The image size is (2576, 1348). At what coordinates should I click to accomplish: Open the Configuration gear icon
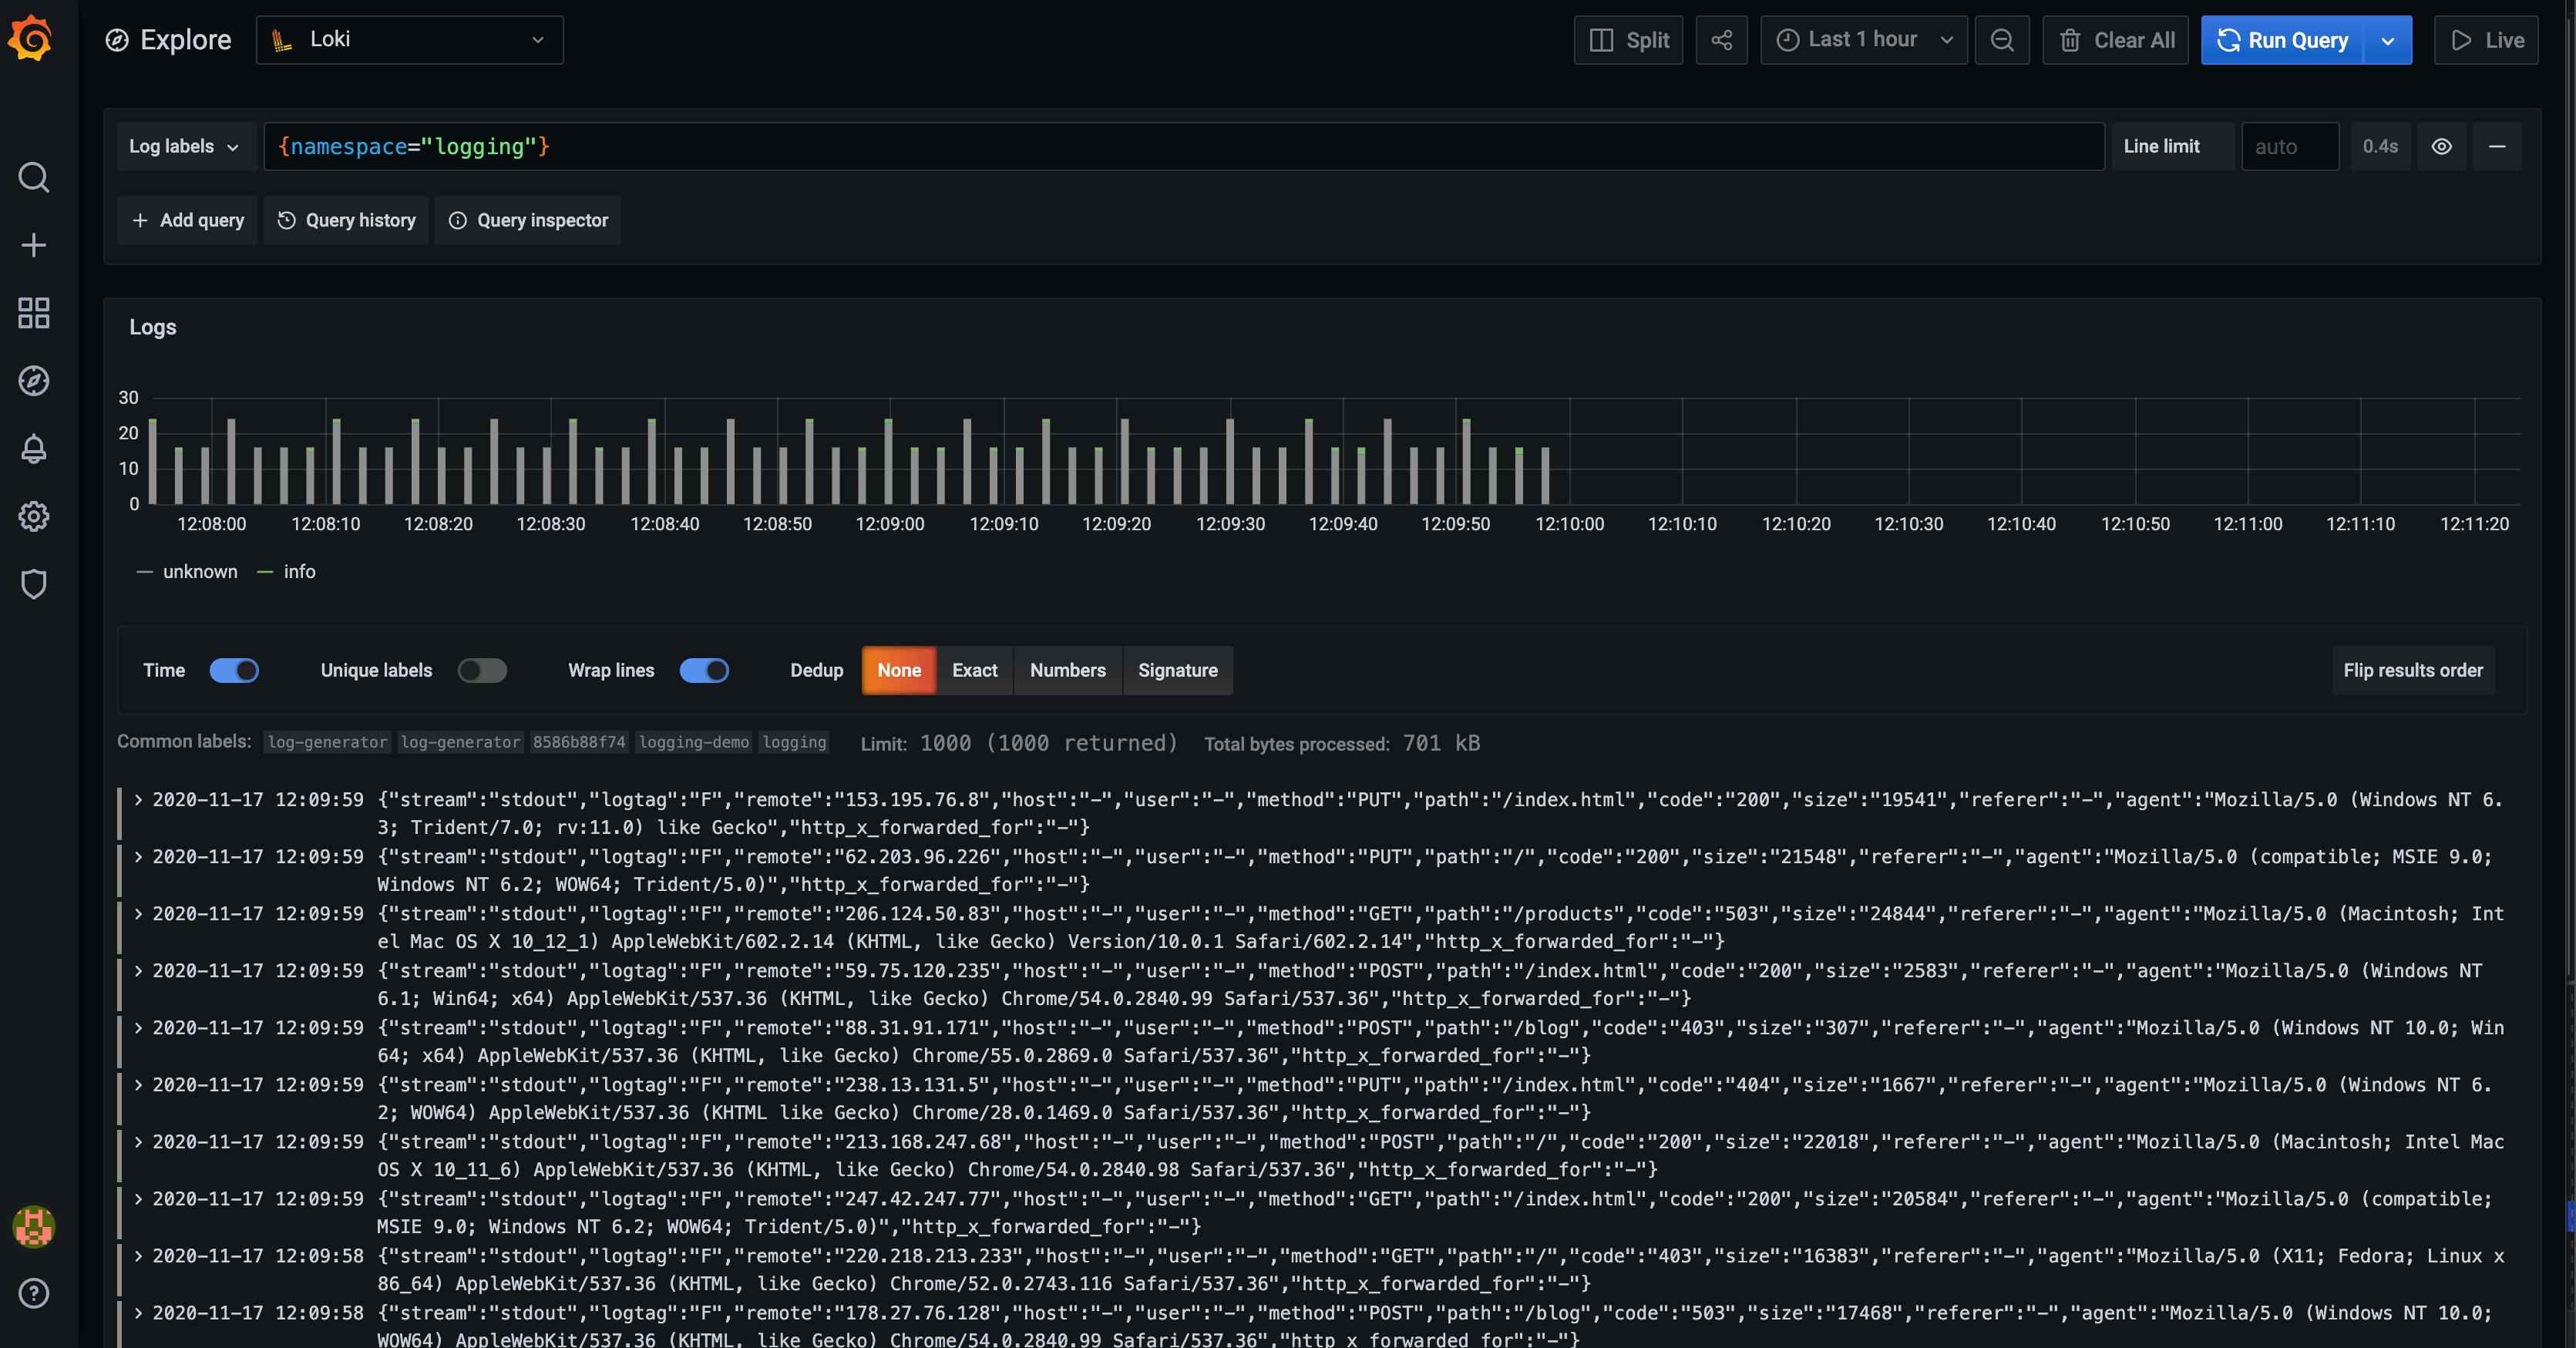point(33,516)
